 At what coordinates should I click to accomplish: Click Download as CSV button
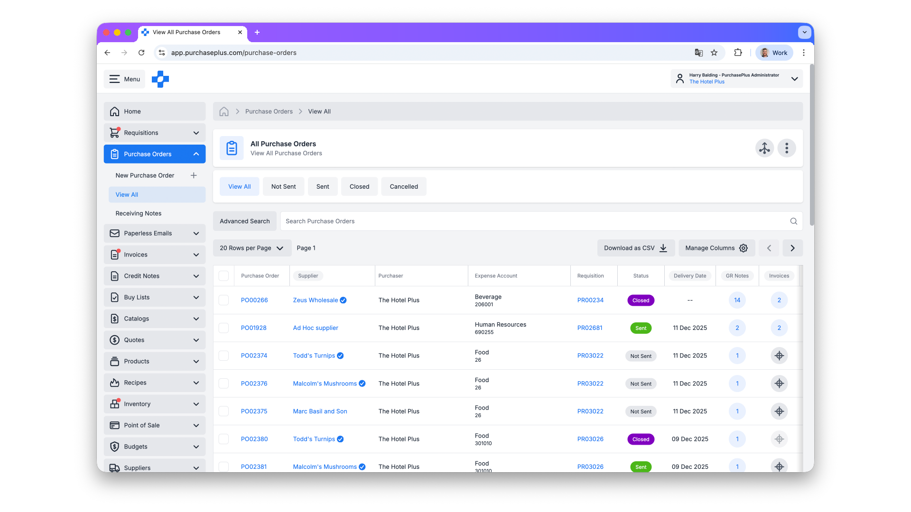[x=635, y=248]
